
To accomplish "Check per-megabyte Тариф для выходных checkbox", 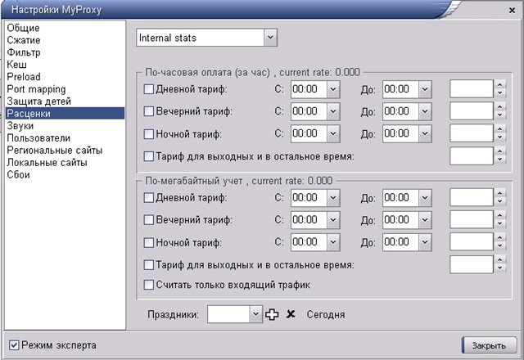I will coord(149,265).
